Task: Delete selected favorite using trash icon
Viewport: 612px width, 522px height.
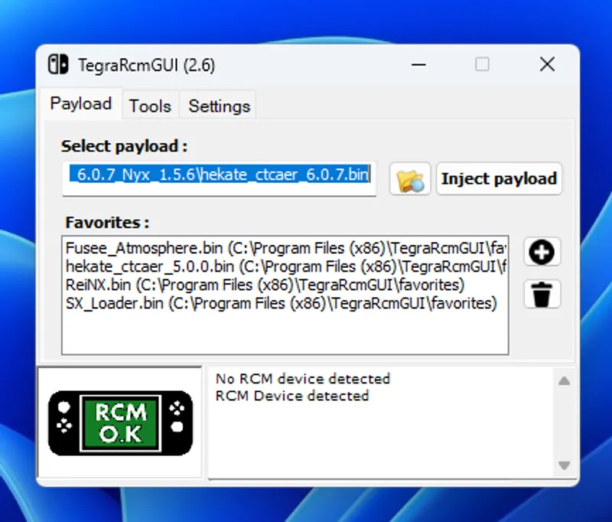Action: [x=542, y=295]
